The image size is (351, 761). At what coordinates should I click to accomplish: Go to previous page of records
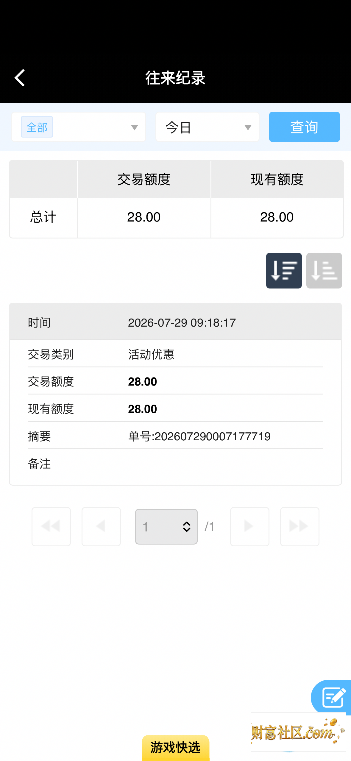101,526
